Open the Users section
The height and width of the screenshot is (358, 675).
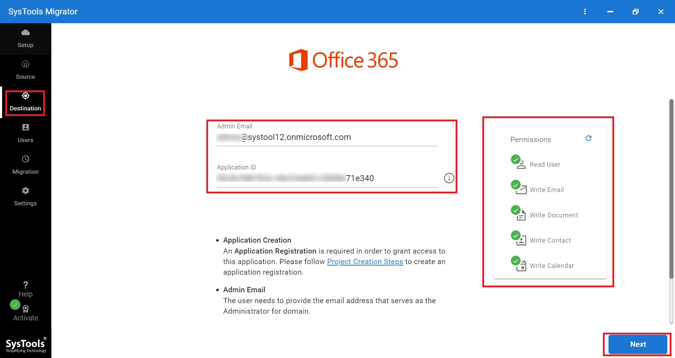tap(25, 134)
